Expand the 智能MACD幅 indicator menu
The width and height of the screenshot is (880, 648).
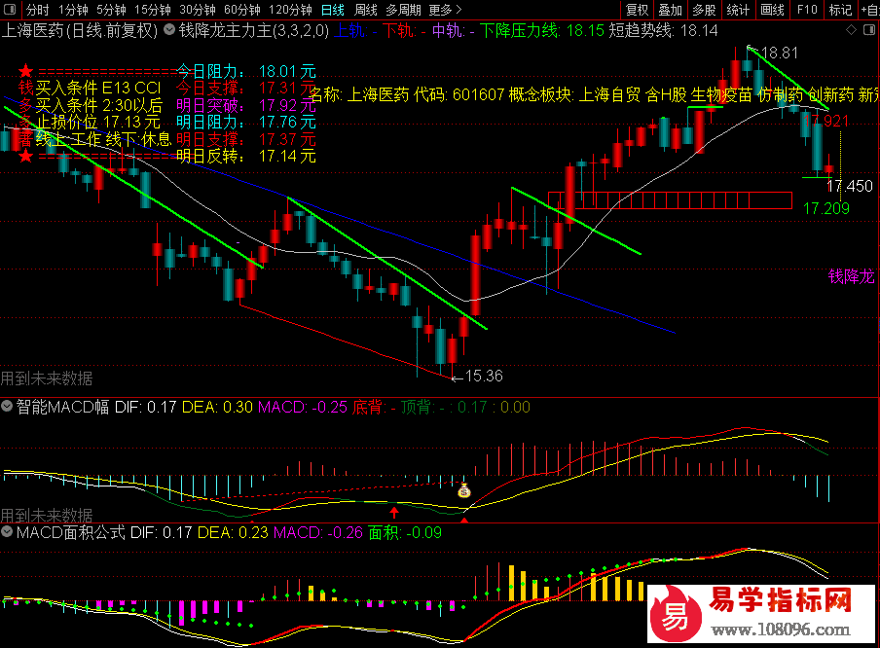(9, 407)
